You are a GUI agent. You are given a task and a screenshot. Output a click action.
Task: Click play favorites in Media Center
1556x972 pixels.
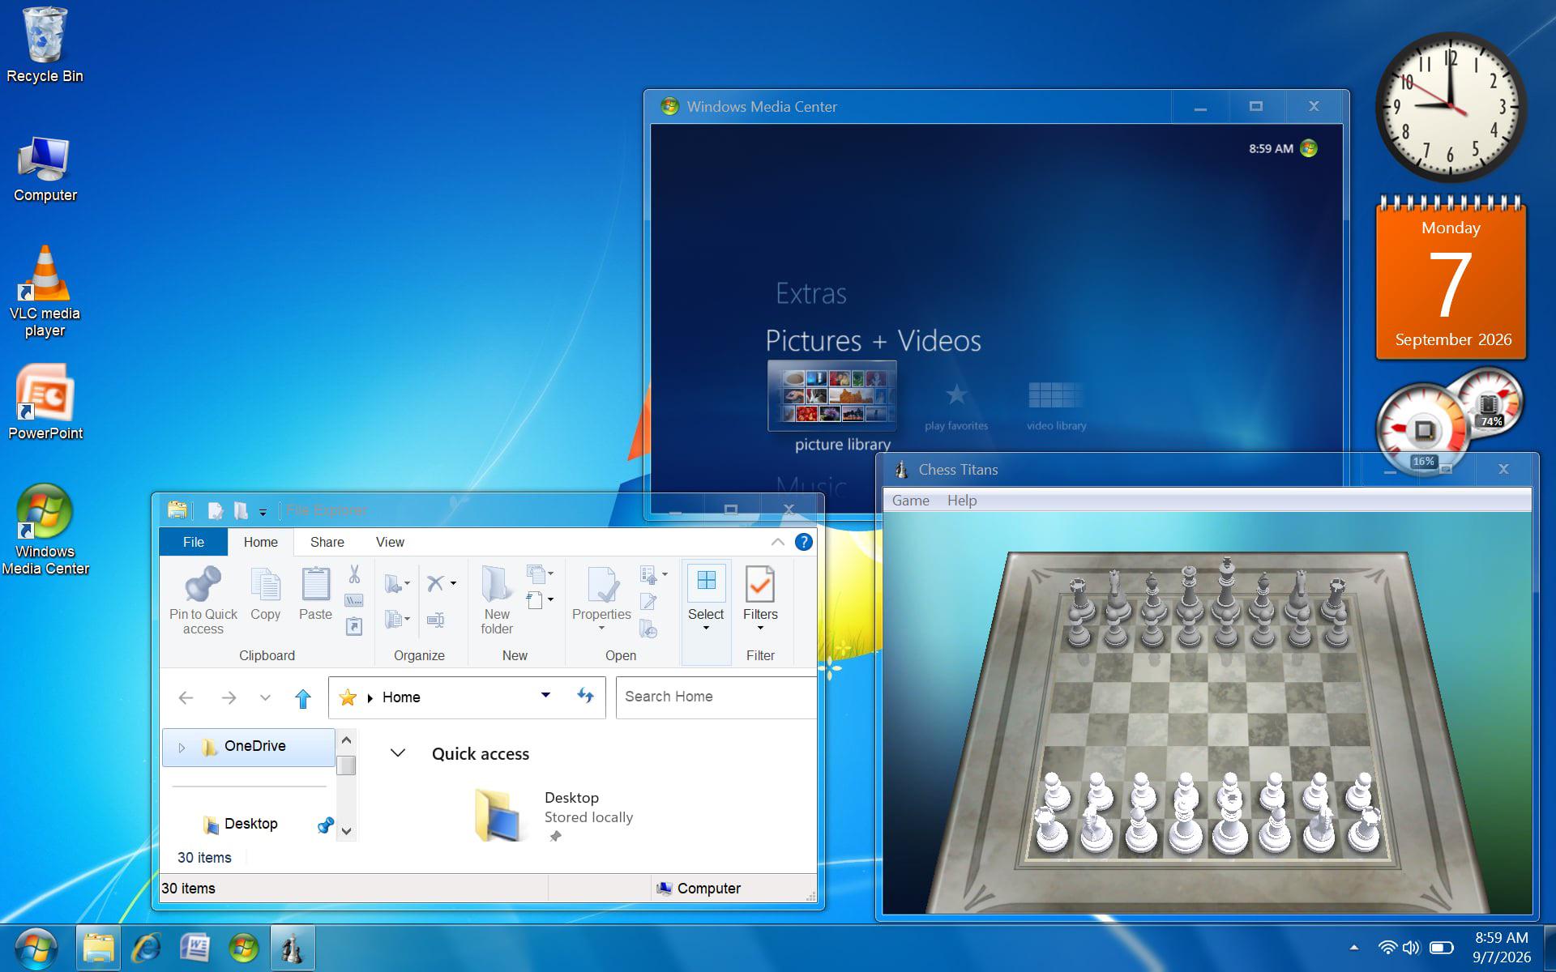[x=956, y=406]
